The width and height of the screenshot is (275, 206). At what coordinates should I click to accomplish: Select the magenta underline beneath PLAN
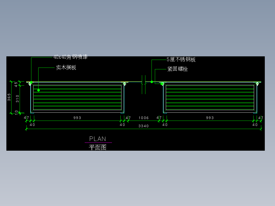pyautogui.click(x=98, y=143)
